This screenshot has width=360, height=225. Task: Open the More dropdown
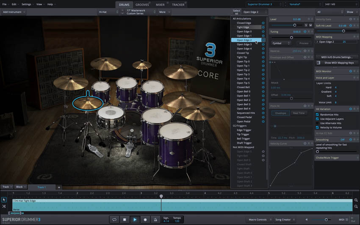(x=164, y=12)
